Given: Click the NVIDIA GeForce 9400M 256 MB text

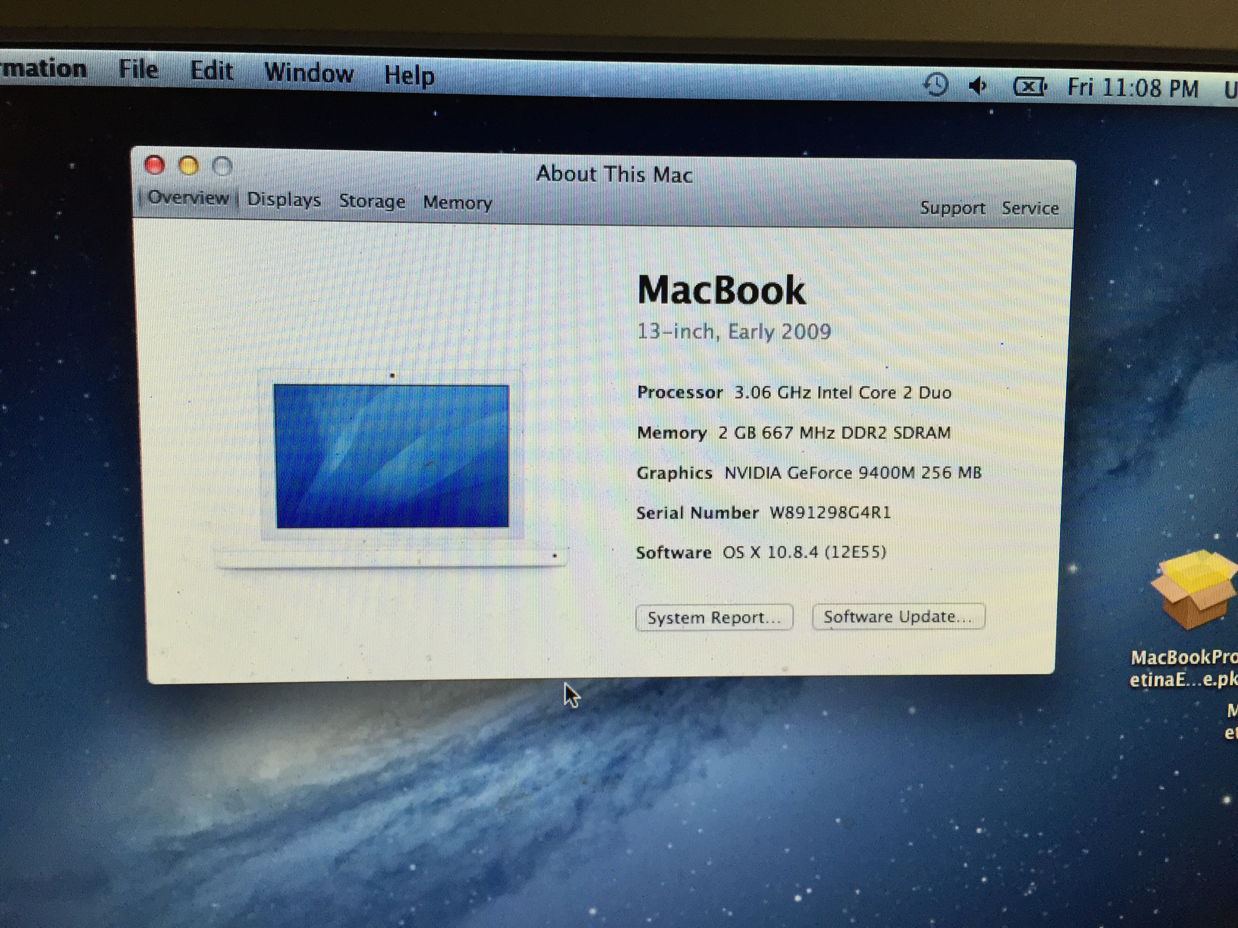Looking at the screenshot, I should (853, 473).
